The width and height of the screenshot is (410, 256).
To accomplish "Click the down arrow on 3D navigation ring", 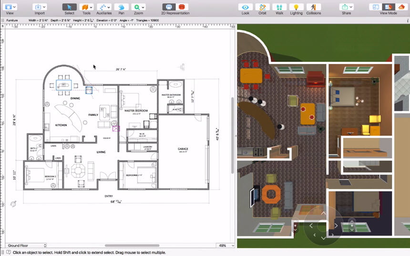I will [323, 238].
